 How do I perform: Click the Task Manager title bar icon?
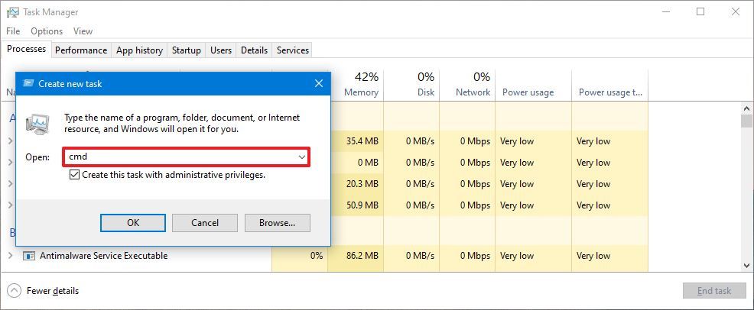click(x=12, y=12)
